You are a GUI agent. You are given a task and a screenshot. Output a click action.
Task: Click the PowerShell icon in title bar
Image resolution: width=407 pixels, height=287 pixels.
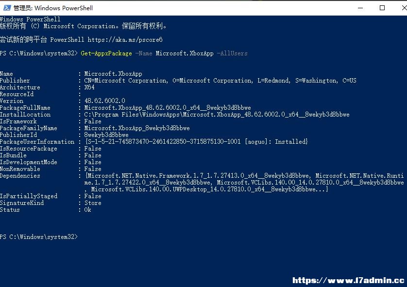[x=7, y=8]
